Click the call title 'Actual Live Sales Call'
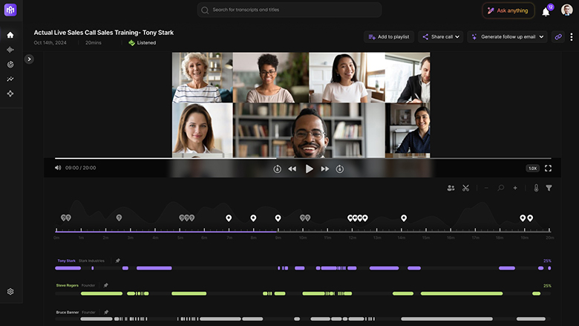Image resolution: width=579 pixels, height=326 pixels. pyautogui.click(x=104, y=33)
